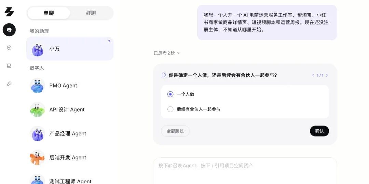369x184 pixels.
Task: Open the library stack sidebar icon
Action: (x=9, y=66)
